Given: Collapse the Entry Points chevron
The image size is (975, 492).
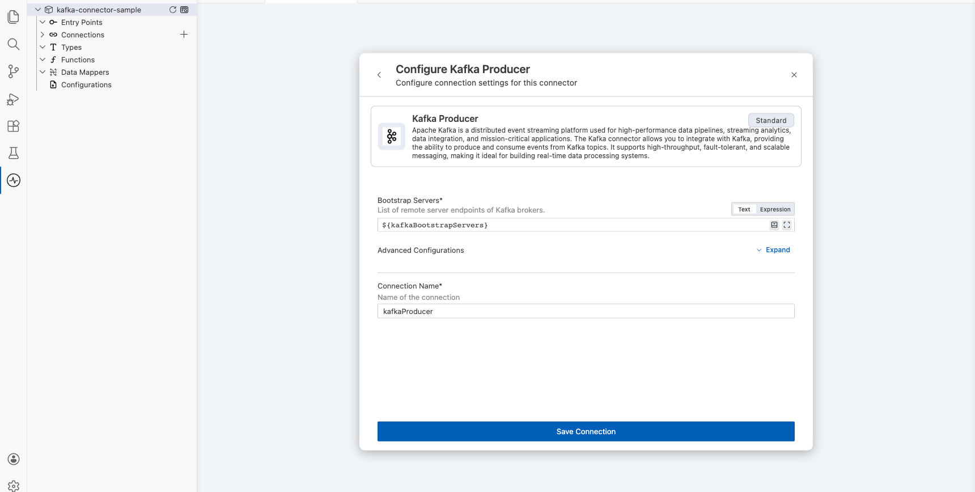Looking at the screenshot, I should tap(43, 22).
